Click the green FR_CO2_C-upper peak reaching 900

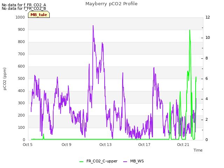tap(190, 30)
